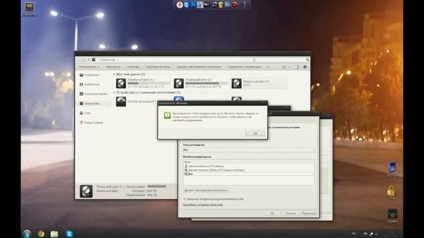The image size is (424, 238).
Task: Click the Action Center flag in system tray
Action: coord(365,233)
